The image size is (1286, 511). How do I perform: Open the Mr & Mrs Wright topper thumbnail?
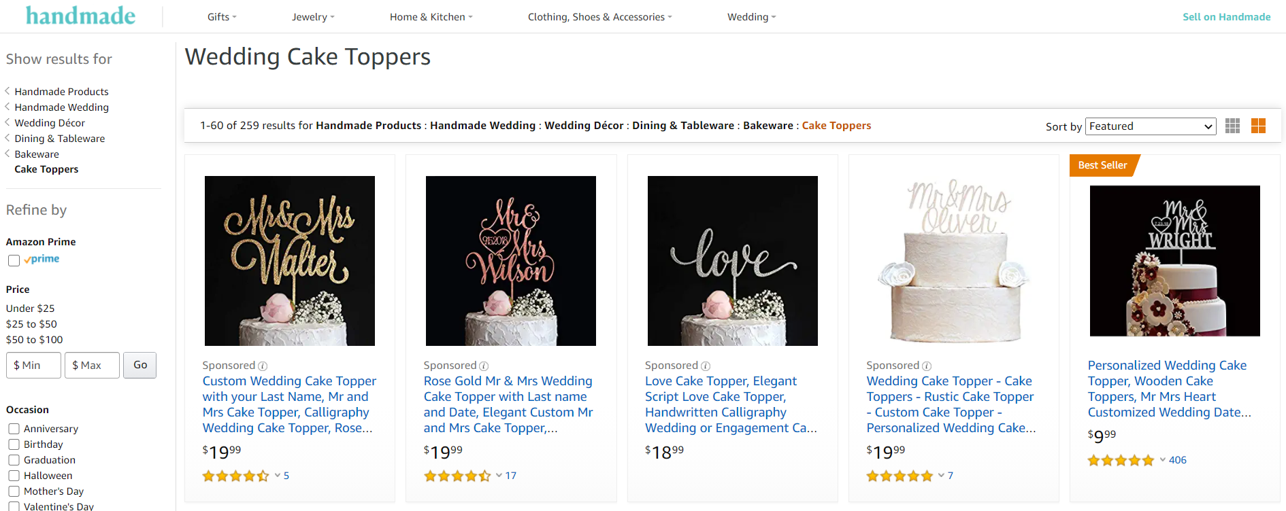[1174, 261]
